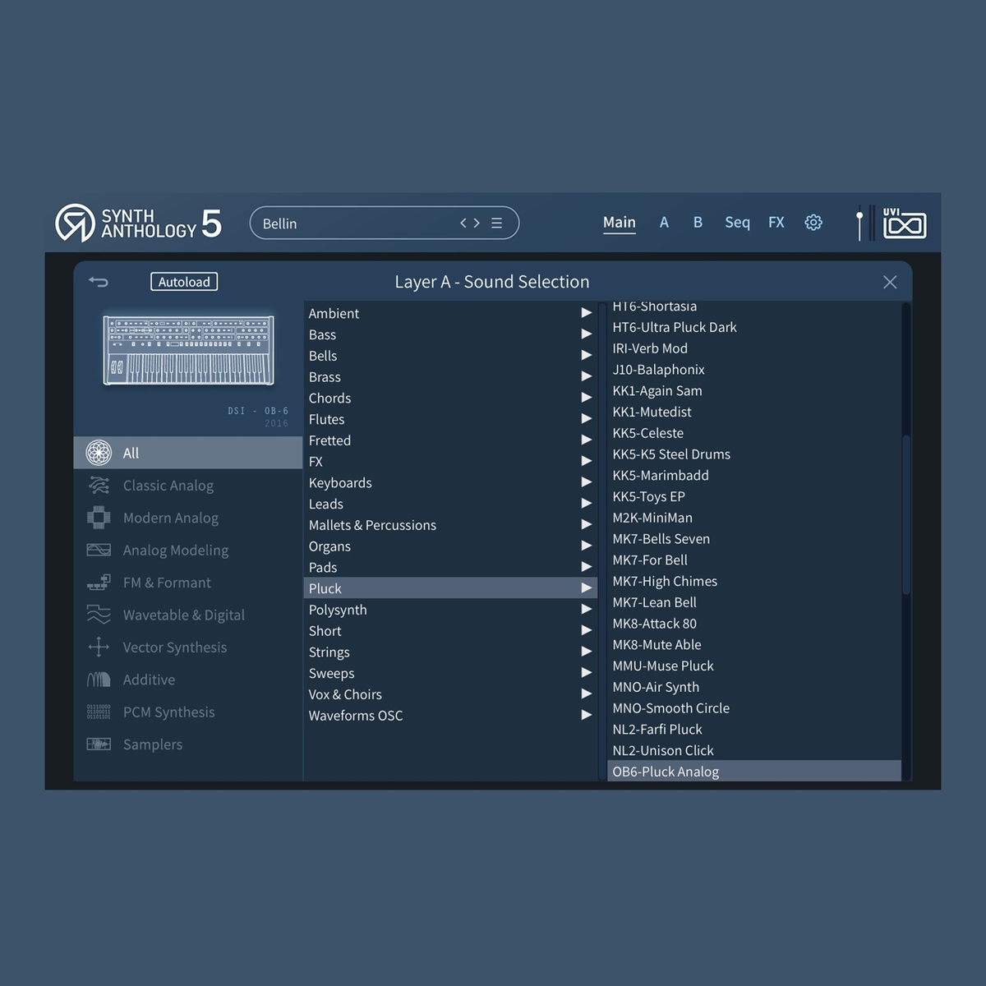
Task: Open the Pads category
Action: 450,568
